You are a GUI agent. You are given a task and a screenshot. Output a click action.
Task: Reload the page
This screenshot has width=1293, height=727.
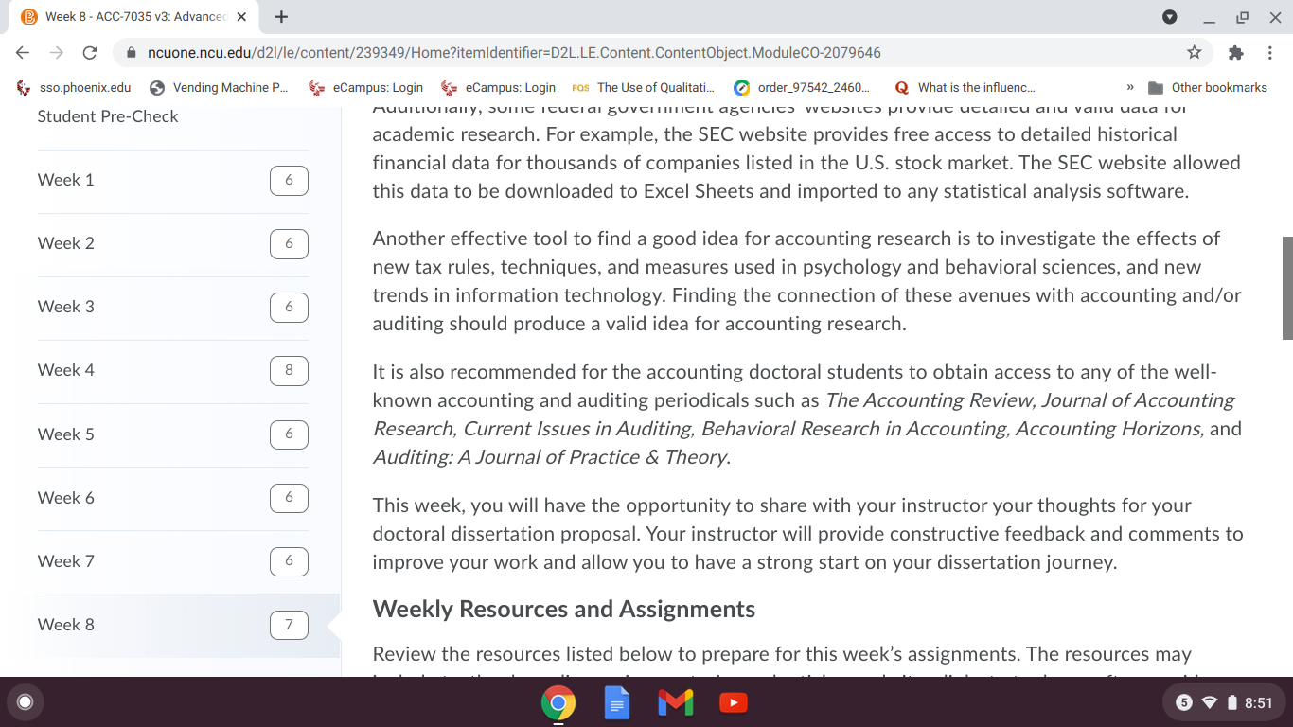[90, 52]
